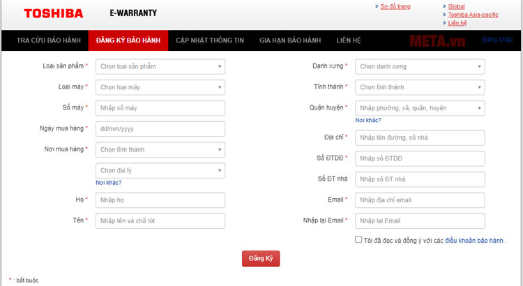523x286 pixels.
Task: Click the Đăng nhập login link
Action: 497,40
